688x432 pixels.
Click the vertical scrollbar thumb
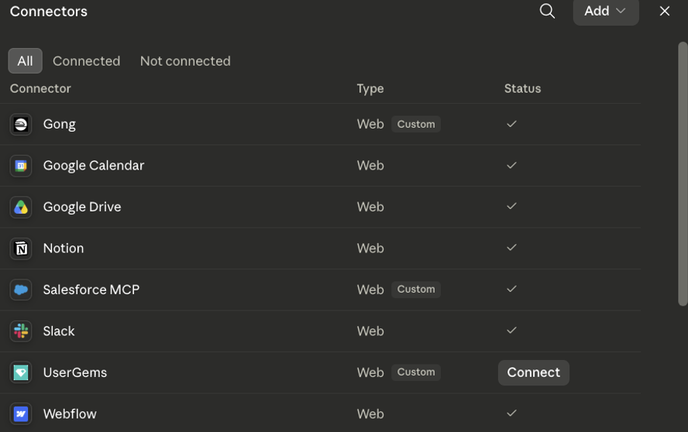coord(683,174)
